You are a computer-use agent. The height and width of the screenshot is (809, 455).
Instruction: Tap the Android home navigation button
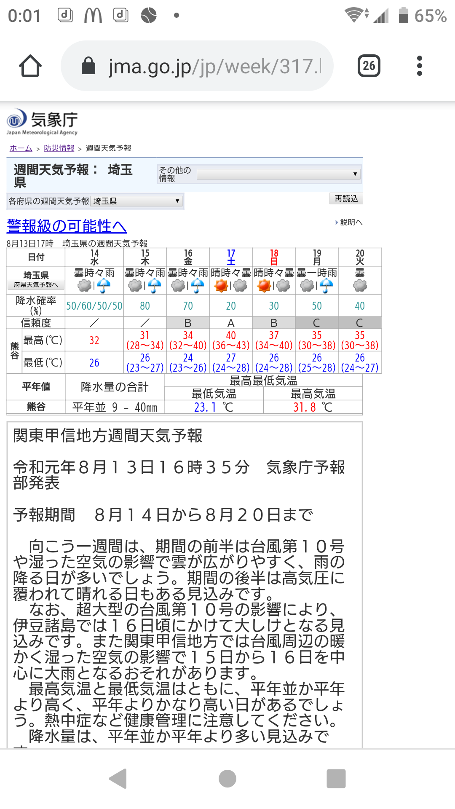pyautogui.click(x=227, y=778)
